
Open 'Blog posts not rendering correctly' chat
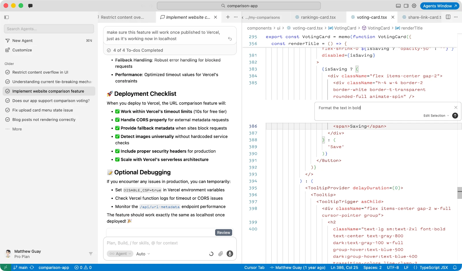[49, 120]
